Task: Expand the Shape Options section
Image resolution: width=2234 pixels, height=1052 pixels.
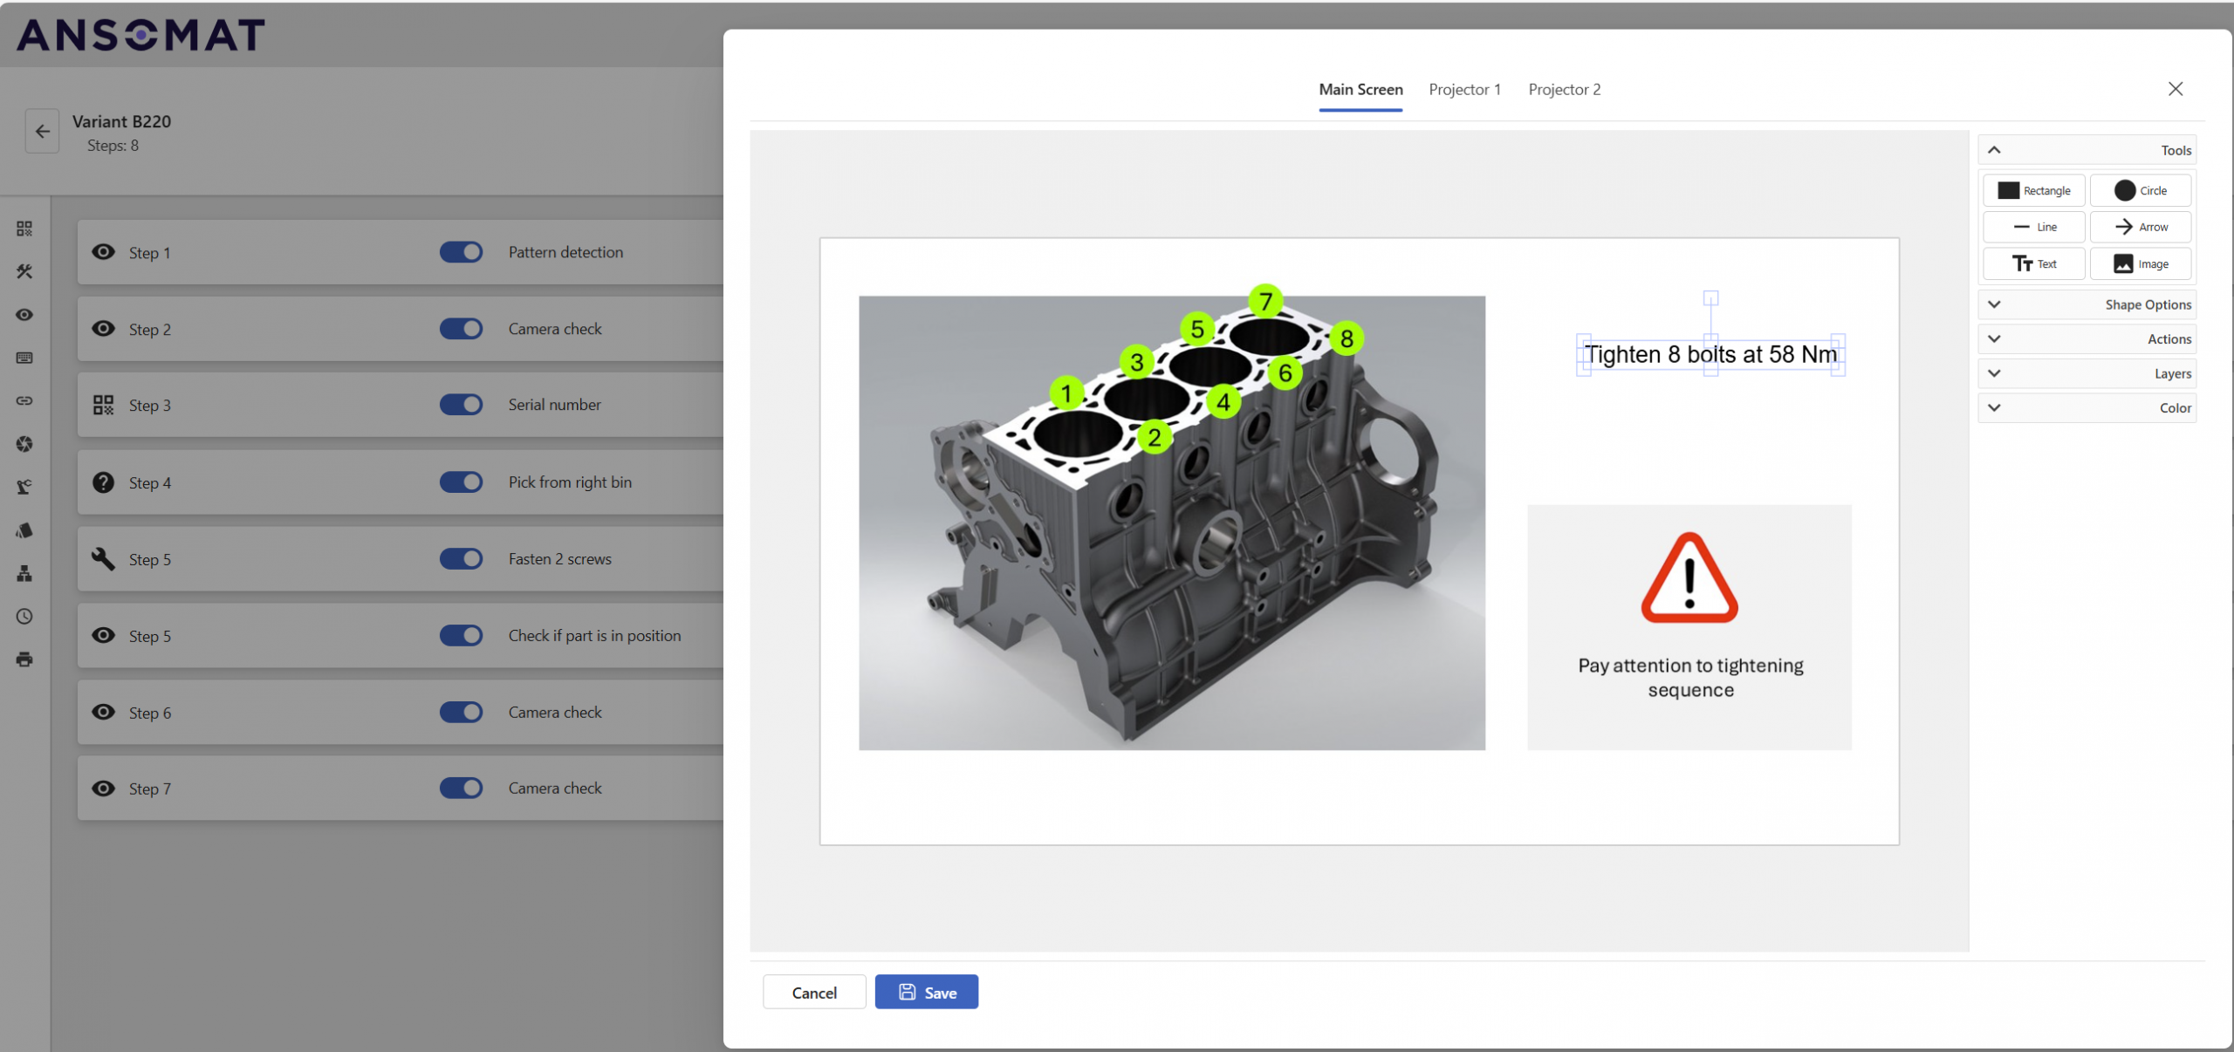Action: 2086,304
